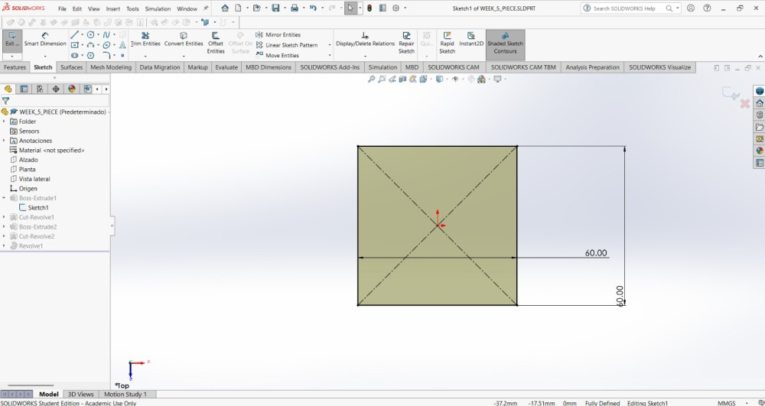Expand the Cut-Revolve2 node
This screenshot has width=765, height=406.
click(x=4, y=236)
